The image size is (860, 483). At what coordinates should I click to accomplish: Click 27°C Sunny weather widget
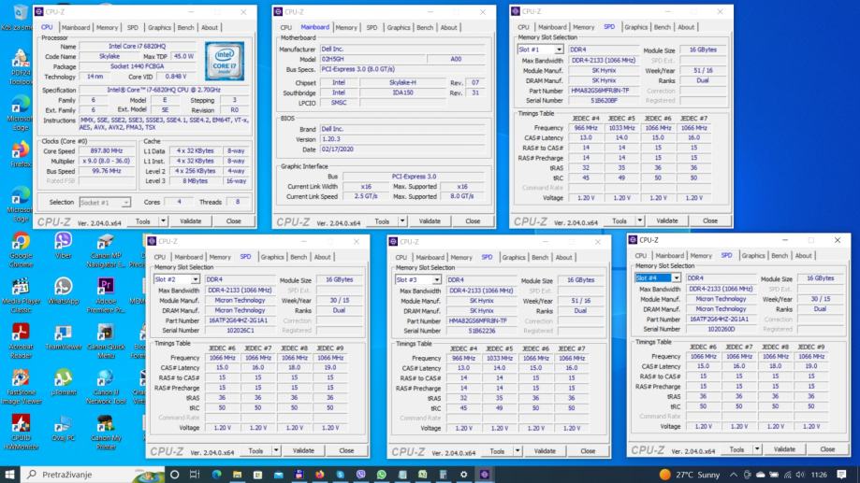coord(690,475)
